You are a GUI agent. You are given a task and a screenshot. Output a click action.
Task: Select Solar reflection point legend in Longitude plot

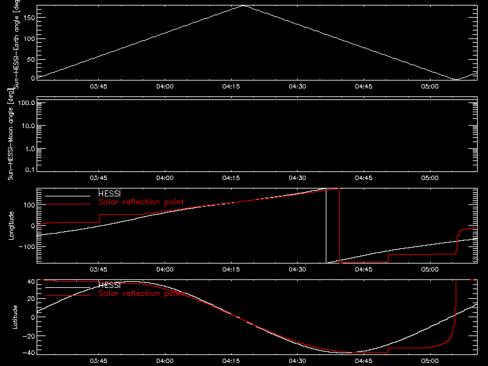tap(141, 202)
